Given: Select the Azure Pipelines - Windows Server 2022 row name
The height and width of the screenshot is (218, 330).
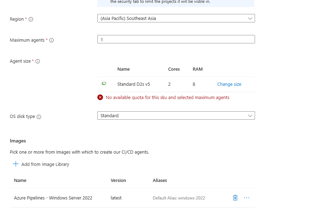Looking at the screenshot, I should pyautogui.click(x=53, y=198).
